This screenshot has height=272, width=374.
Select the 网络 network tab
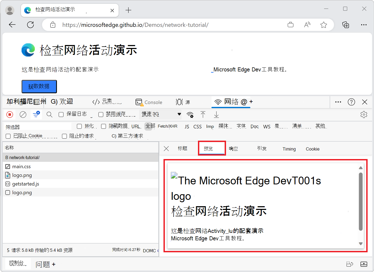coord(231,102)
